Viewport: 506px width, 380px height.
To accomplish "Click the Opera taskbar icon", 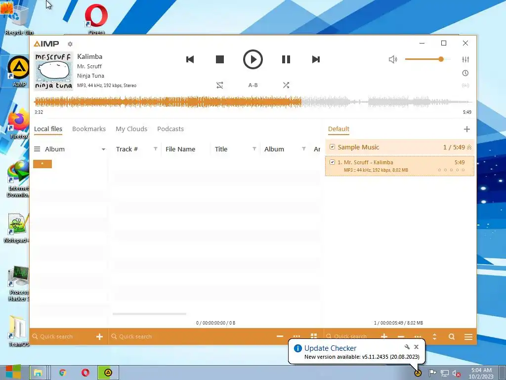I will [x=85, y=373].
